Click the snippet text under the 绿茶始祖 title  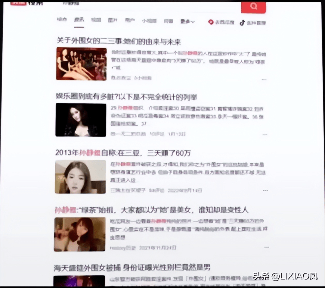point(189,229)
